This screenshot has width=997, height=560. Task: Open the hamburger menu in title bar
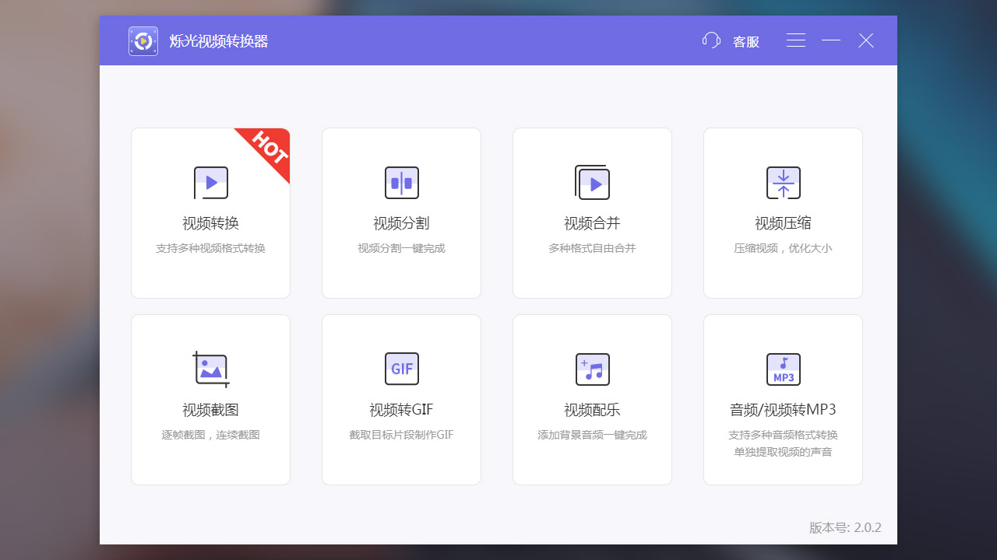coord(795,40)
